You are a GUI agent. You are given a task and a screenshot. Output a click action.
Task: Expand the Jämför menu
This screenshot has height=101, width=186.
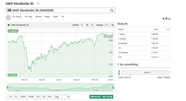click(x=77, y=25)
